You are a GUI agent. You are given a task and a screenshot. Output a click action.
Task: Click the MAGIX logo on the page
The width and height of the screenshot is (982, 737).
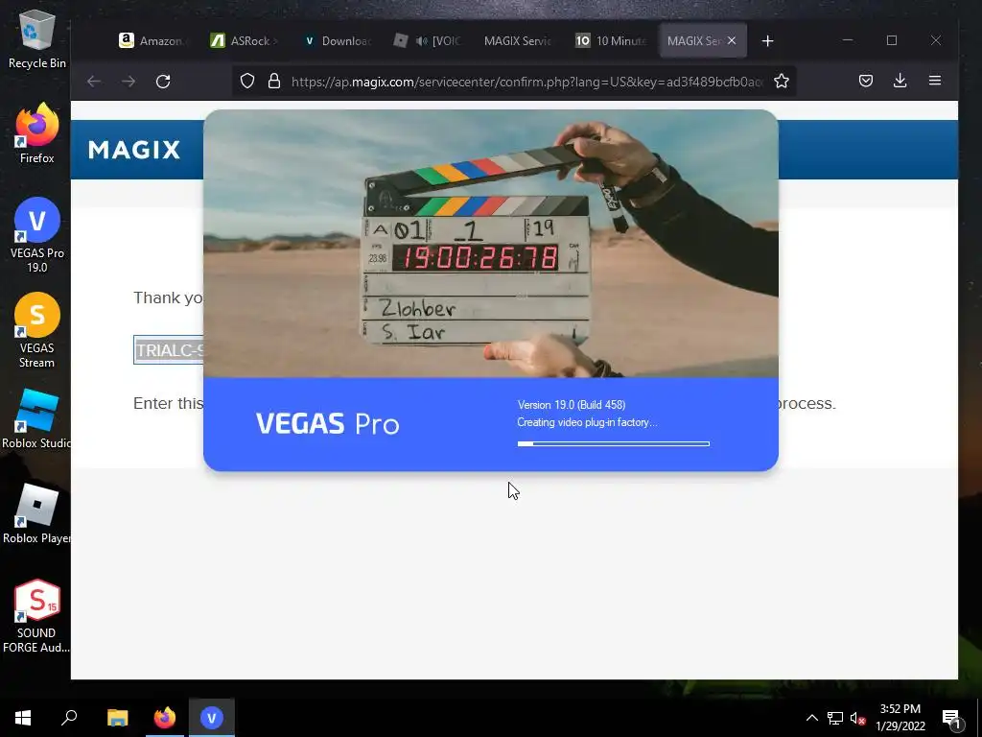(x=134, y=149)
